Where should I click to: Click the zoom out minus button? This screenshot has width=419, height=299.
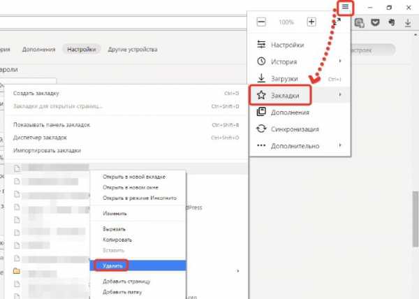click(261, 22)
